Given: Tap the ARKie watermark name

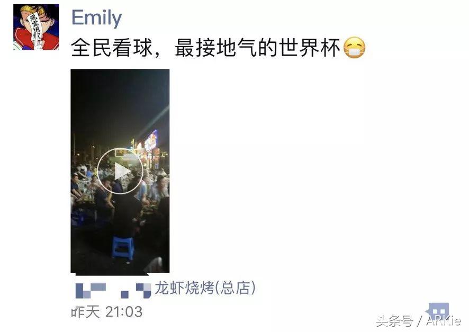Looking at the screenshot, I should (444, 321).
